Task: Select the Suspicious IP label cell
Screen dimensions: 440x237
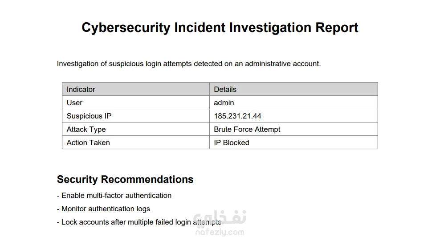Action: click(x=136, y=116)
